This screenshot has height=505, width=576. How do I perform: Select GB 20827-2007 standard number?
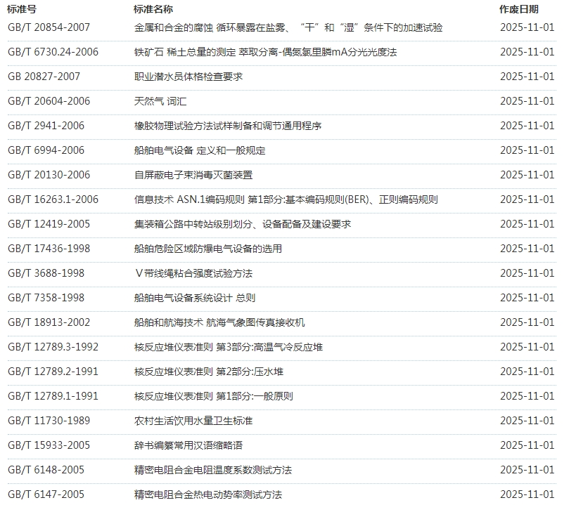tap(44, 77)
